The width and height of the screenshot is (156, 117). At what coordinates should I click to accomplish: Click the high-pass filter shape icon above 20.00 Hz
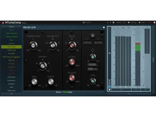click(x=87, y=39)
